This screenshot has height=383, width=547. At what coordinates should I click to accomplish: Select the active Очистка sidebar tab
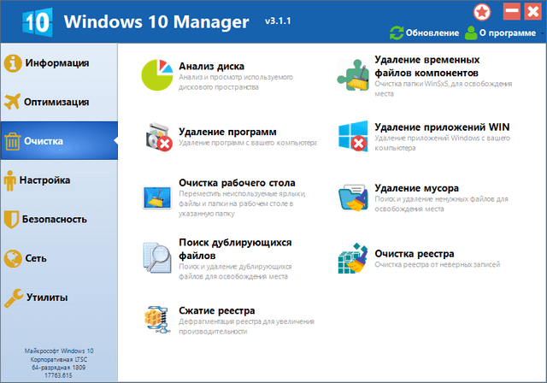click(59, 141)
